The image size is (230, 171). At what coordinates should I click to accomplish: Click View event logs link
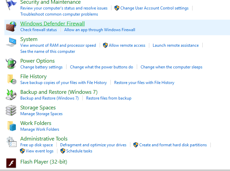pyautogui.click(x=40, y=151)
